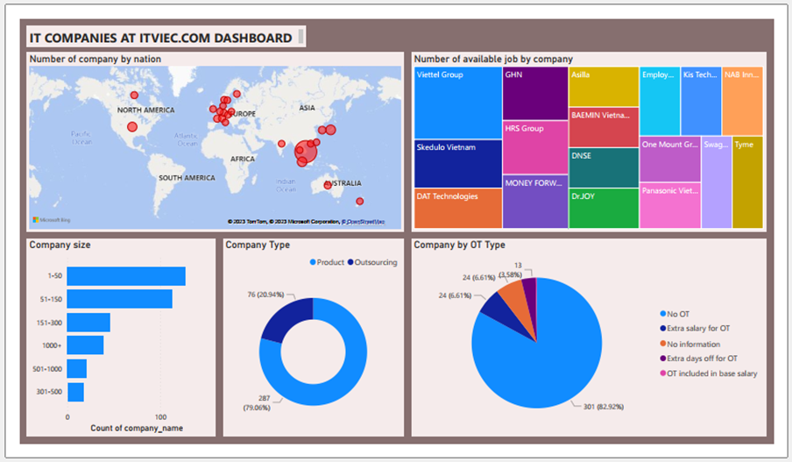This screenshot has width=792, height=462.
Task: Click the red bubble on Australia
Action: [328, 186]
